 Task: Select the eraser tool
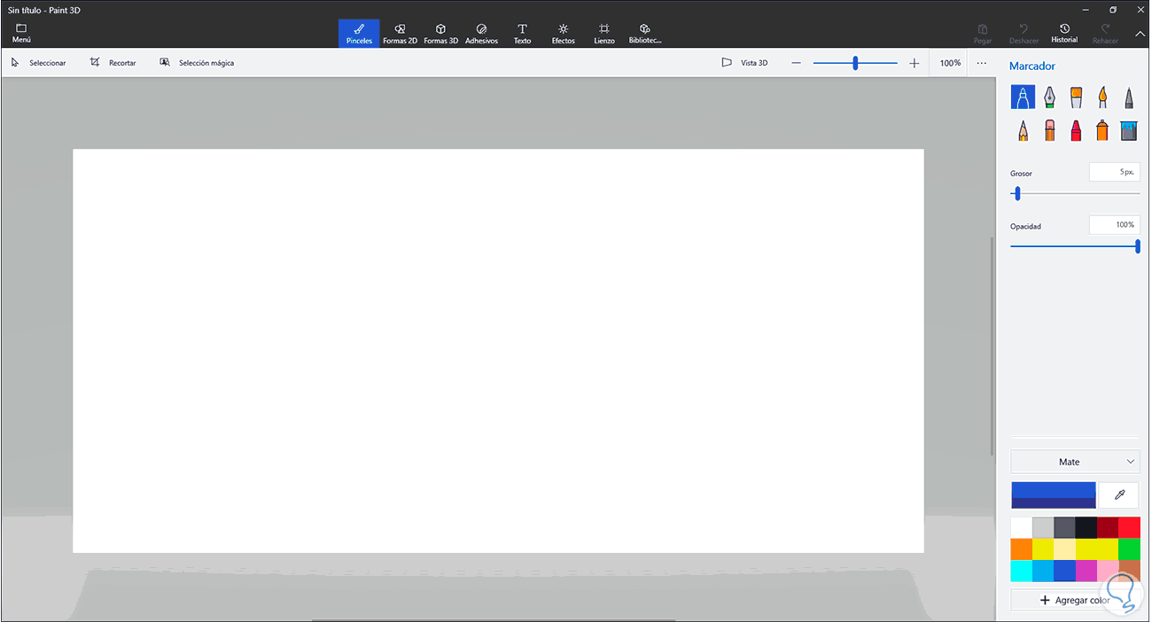pyautogui.click(x=1049, y=130)
